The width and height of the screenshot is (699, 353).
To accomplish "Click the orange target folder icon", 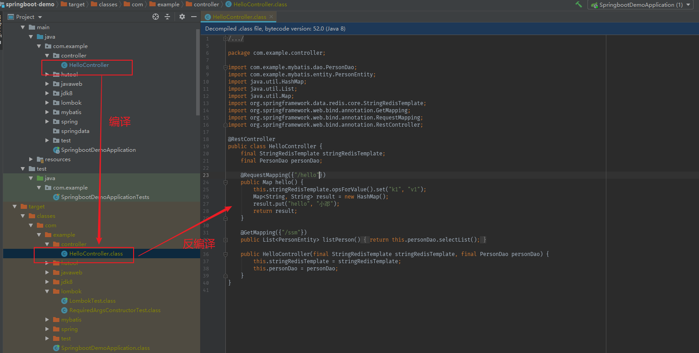I will (24, 207).
